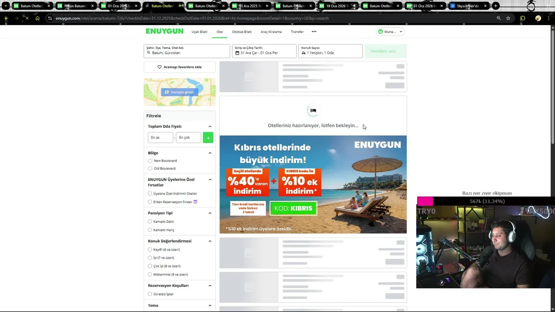Open the Muha... account dropdown
555x312 pixels.
click(x=390, y=32)
